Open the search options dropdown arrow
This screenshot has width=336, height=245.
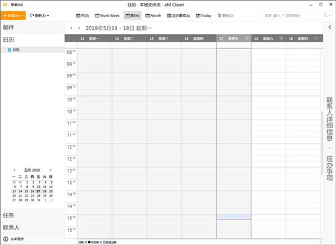tap(330, 15)
